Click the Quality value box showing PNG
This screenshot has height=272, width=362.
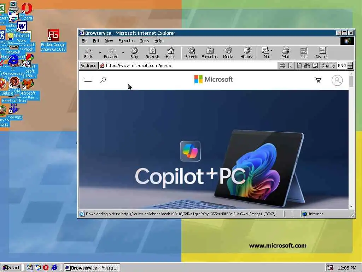[342, 66]
